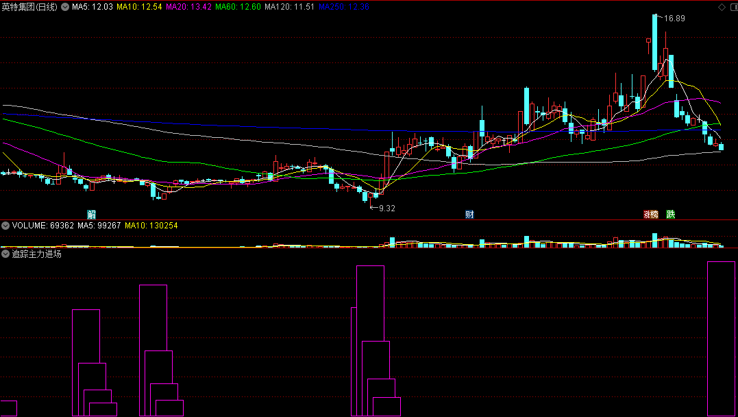The width and height of the screenshot is (738, 417).
Task: Click the MA120: 11.51 indicator label
Action: [x=289, y=7]
